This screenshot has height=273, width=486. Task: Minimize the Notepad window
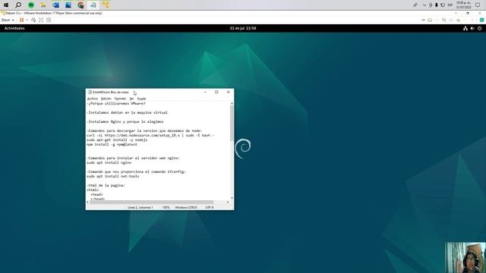pyautogui.click(x=205, y=92)
